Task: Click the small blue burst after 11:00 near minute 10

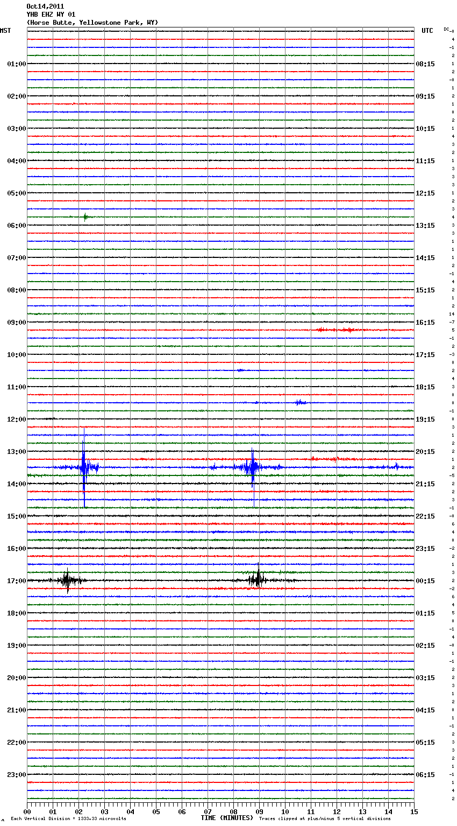Action: click(301, 402)
